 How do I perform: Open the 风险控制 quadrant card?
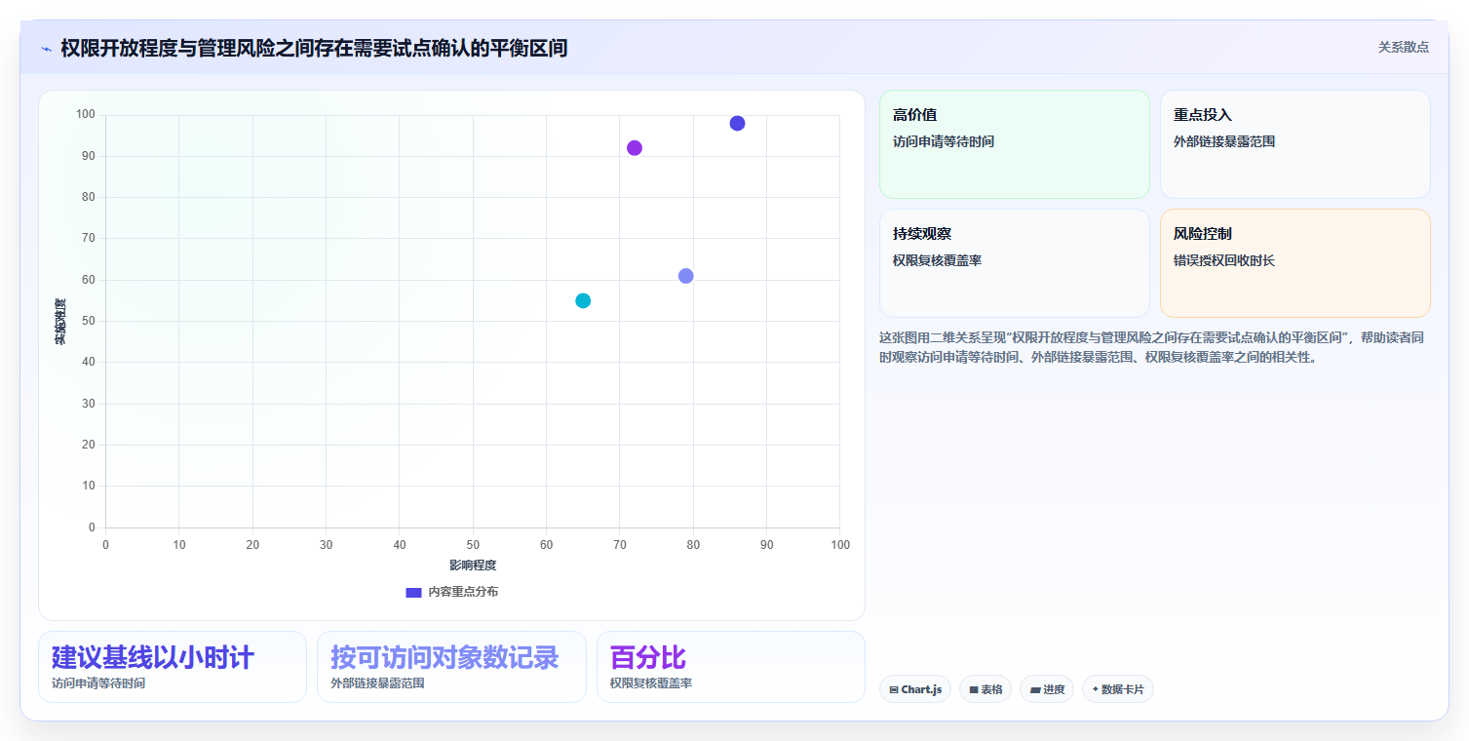point(1295,263)
